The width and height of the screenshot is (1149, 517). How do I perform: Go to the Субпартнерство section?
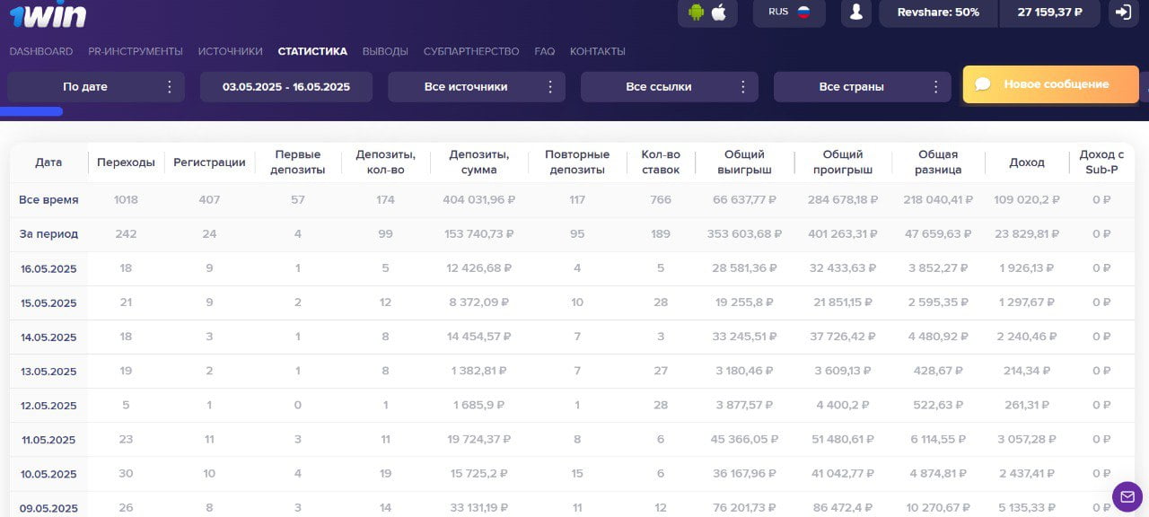pyautogui.click(x=471, y=51)
